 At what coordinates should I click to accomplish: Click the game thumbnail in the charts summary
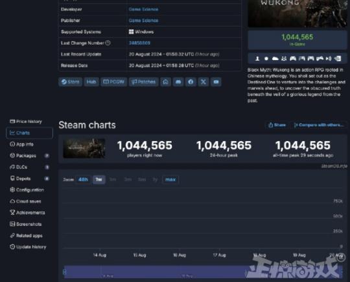(x=84, y=148)
